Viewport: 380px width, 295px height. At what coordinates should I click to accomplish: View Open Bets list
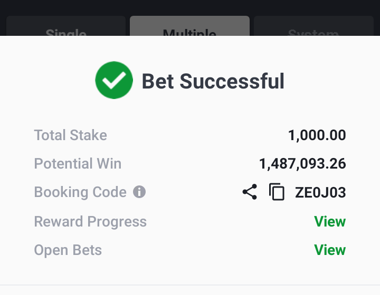coord(330,250)
